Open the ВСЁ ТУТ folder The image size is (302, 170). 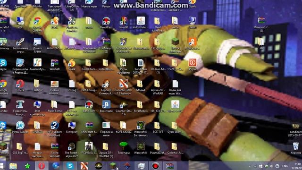(x=158, y=127)
